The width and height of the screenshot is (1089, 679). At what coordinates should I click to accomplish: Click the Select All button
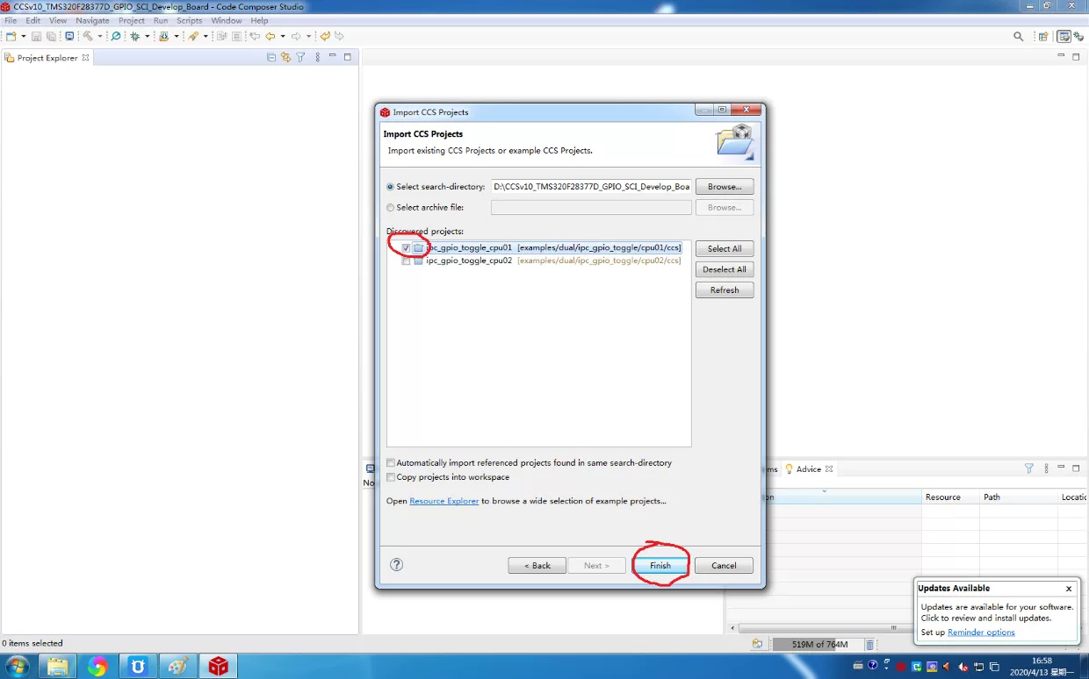(x=725, y=249)
